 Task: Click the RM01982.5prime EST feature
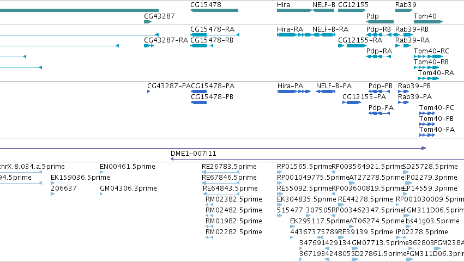(x=209, y=227)
